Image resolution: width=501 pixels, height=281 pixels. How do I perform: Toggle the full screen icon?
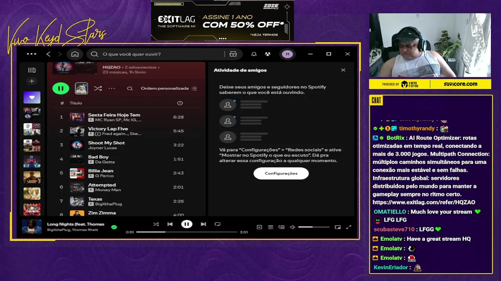(349, 227)
